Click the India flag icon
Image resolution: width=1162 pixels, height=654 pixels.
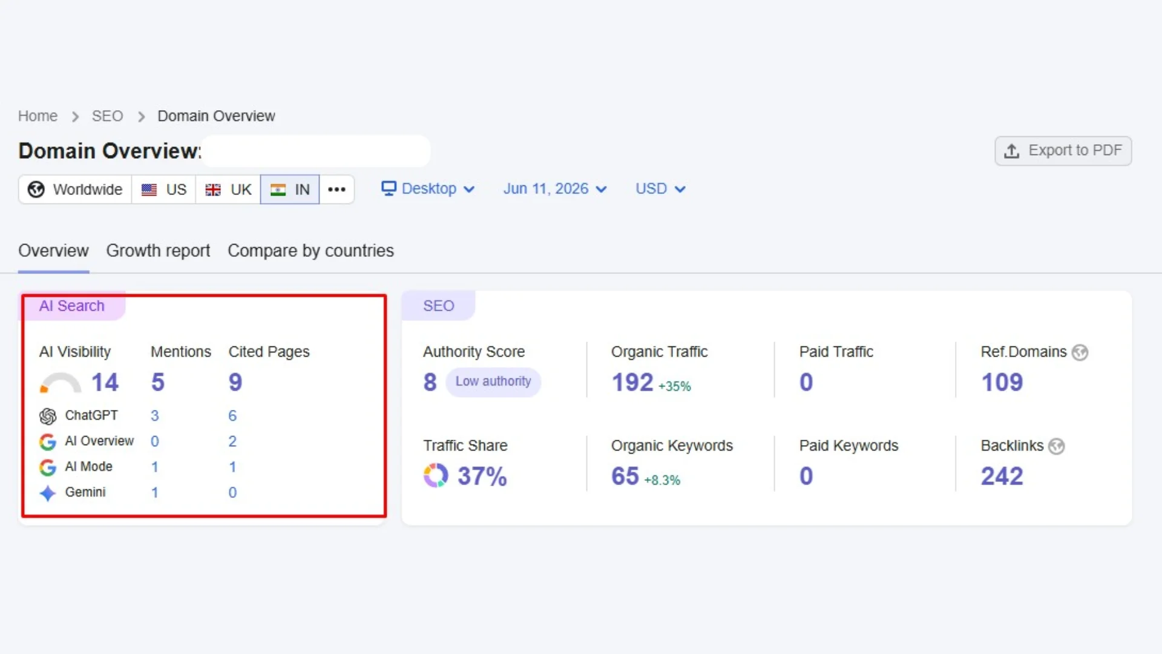point(278,190)
